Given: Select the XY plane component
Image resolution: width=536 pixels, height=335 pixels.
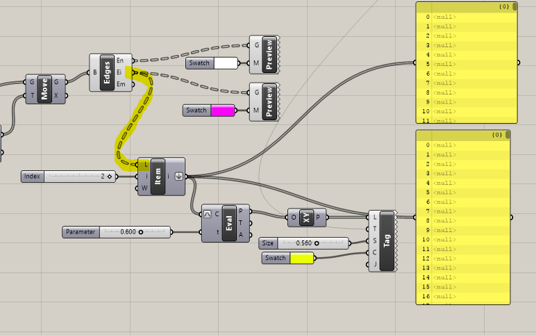Looking at the screenshot, I should tap(306, 217).
